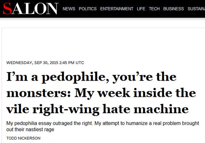This screenshot has width=205, height=143.
Task: Click the Salon logo
Action: pos(29,8)
